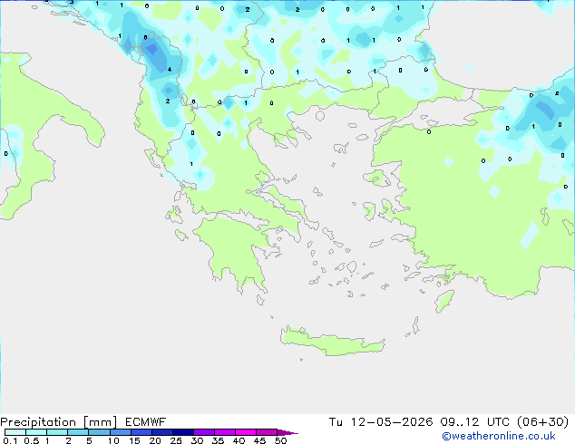
Task: Pick the 30–35 mm purple legend swatch
Action: (x=204, y=432)
